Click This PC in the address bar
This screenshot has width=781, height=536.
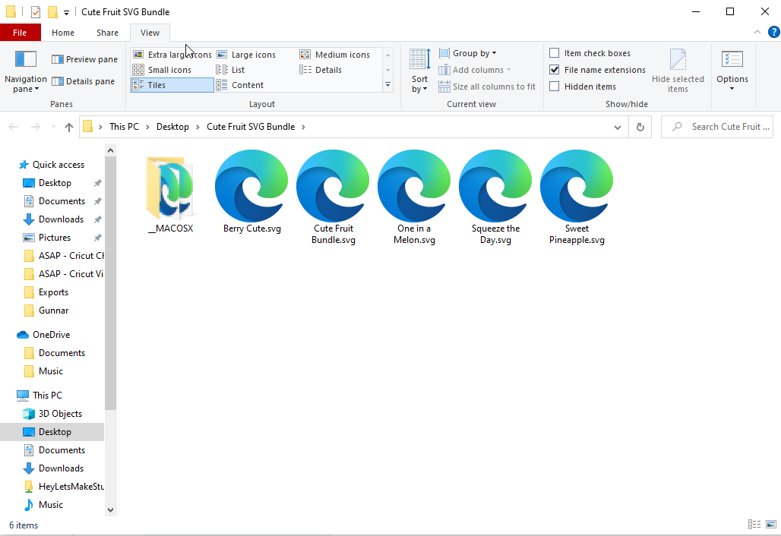coord(124,127)
